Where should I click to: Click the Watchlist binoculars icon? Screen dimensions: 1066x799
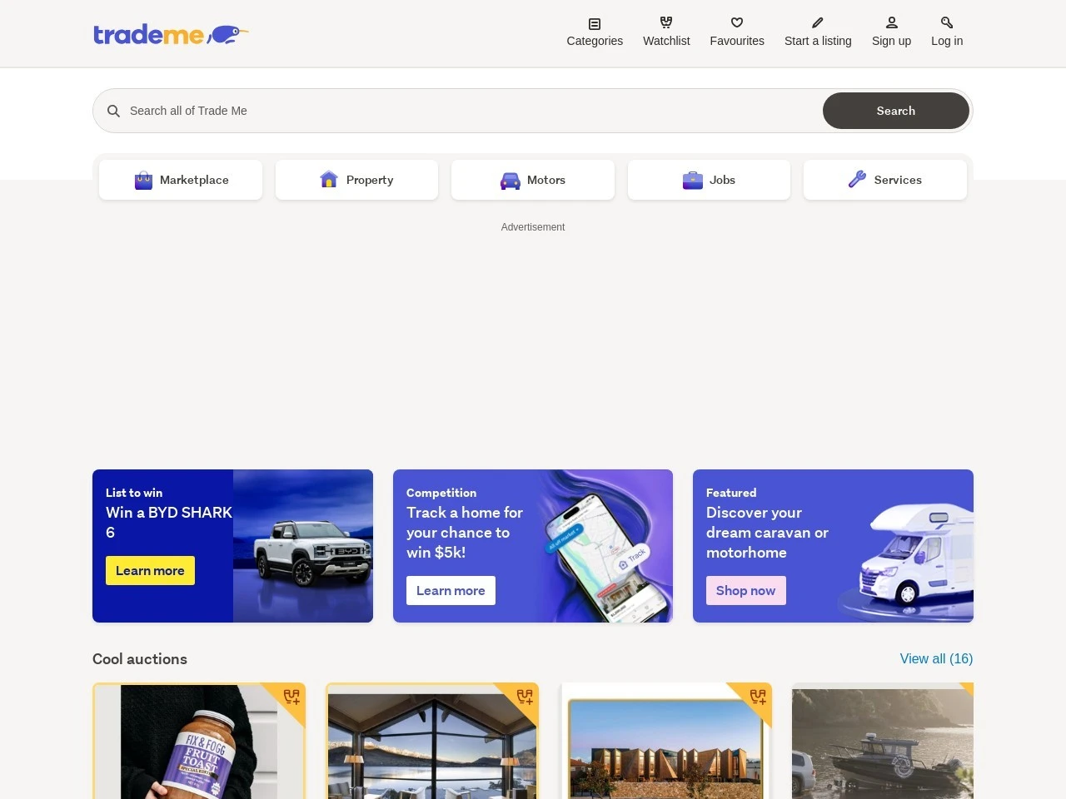click(665, 23)
